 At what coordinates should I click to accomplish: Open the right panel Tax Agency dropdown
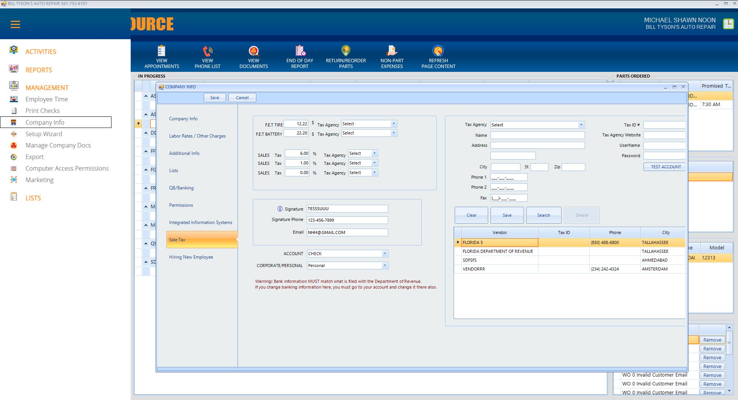pos(581,125)
